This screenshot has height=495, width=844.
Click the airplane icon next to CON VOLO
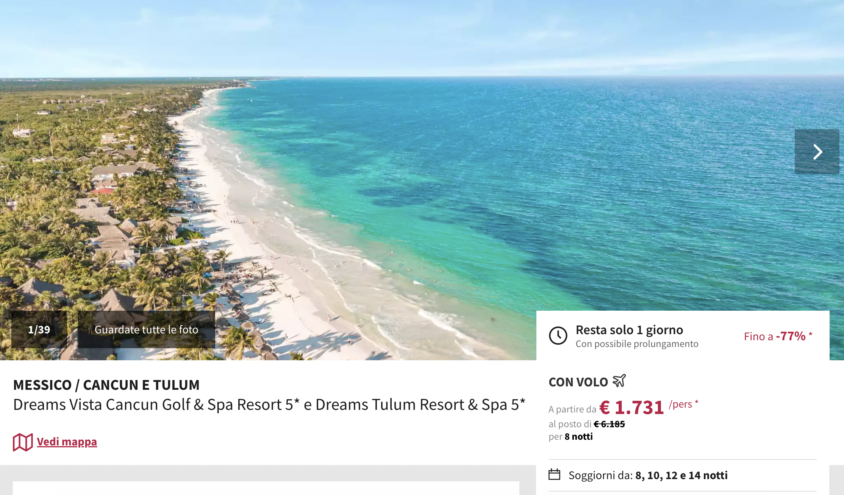click(x=619, y=381)
